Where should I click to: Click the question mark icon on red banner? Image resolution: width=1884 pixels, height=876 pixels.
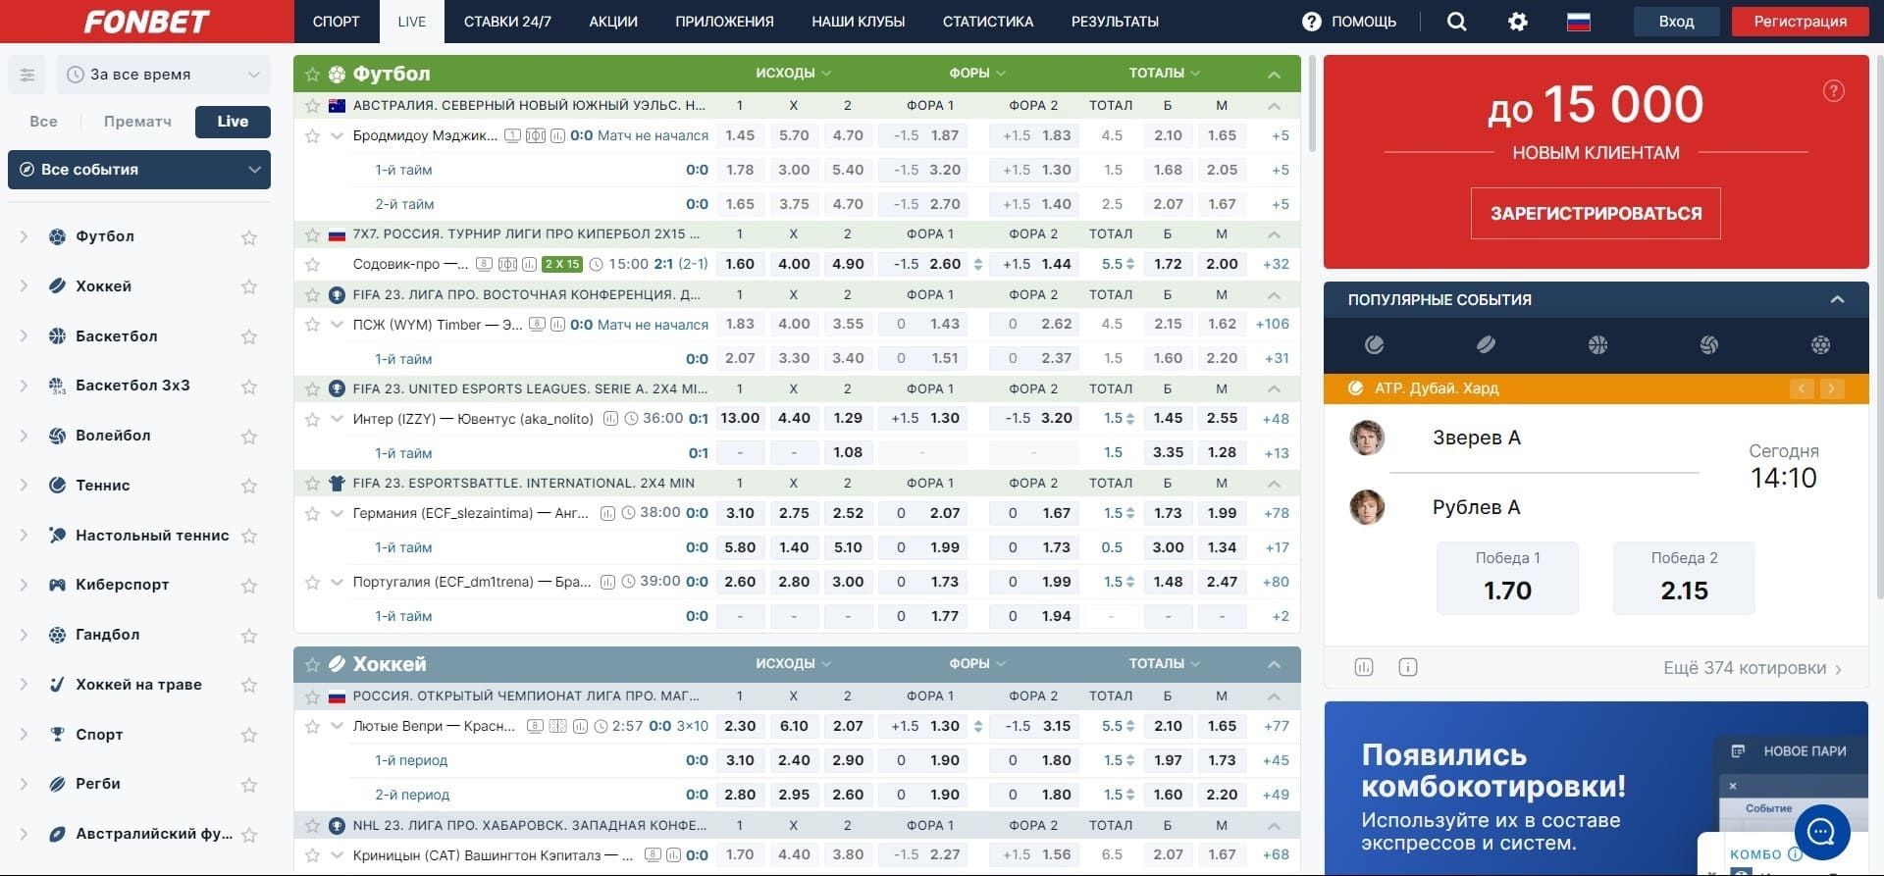click(1833, 91)
